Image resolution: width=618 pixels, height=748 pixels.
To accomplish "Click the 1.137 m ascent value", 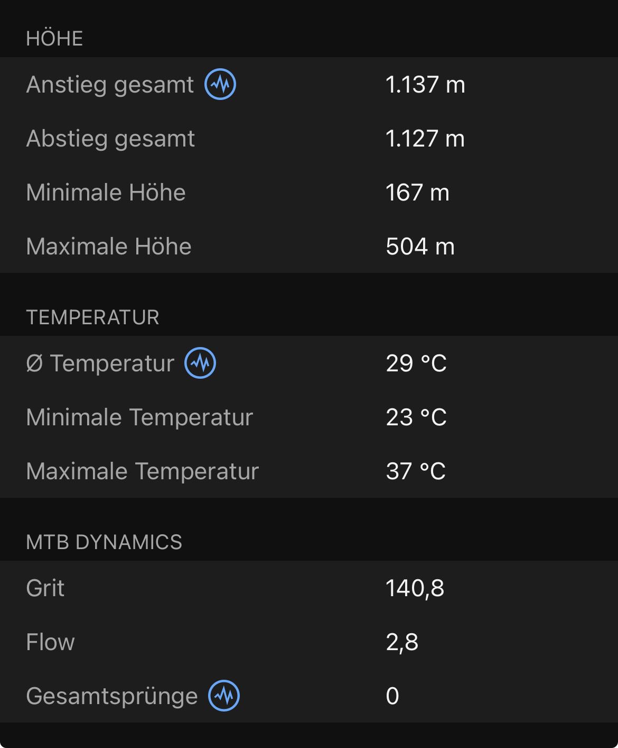I will (426, 85).
